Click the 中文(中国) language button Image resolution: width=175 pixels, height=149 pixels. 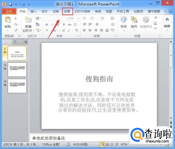80,144
